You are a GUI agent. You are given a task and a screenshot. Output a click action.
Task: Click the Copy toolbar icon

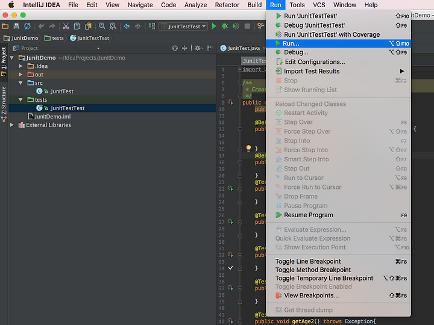click(77, 26)
